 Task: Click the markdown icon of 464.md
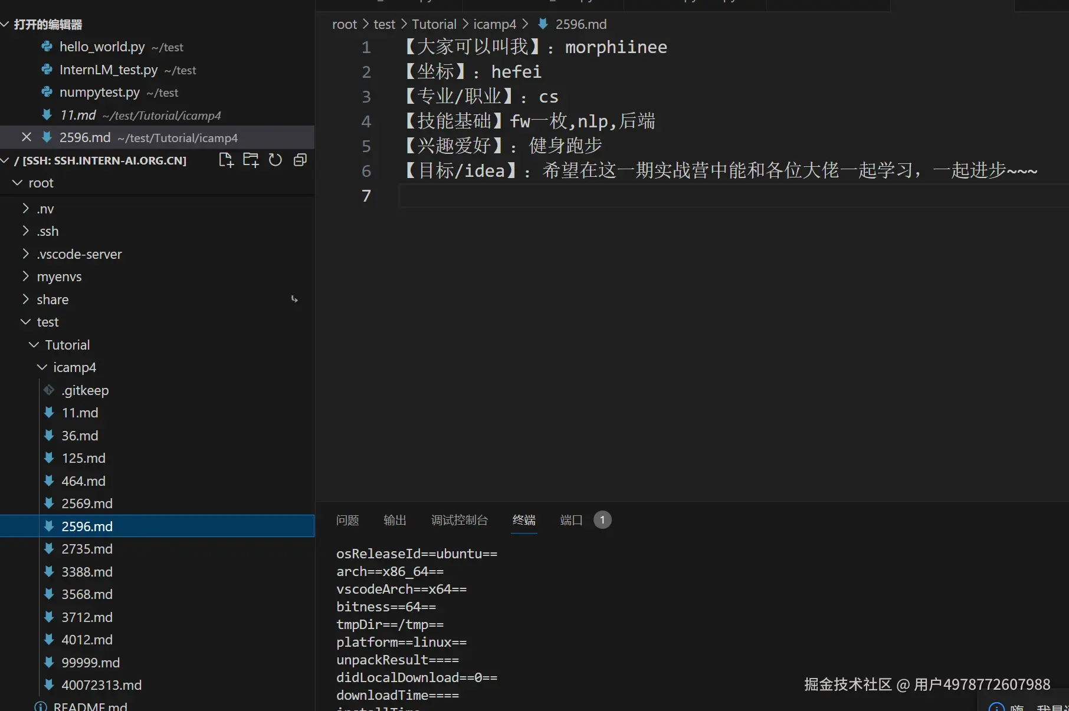pos(49,480)
